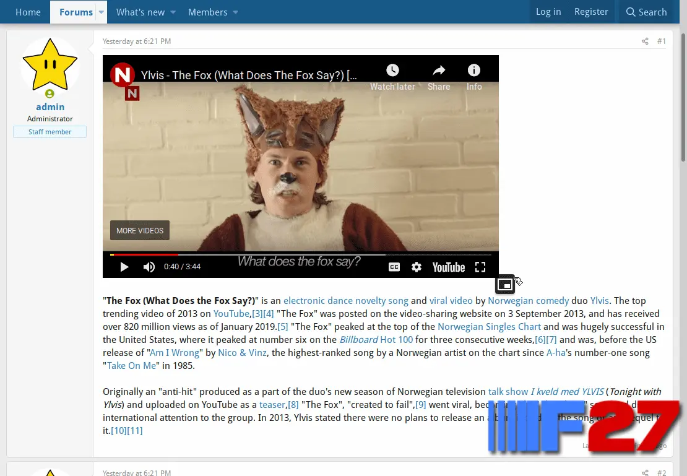The height and width of the screenshot is (476, 687).
Task: Open 'teaser' link
Action: click(x=272, y=405)
